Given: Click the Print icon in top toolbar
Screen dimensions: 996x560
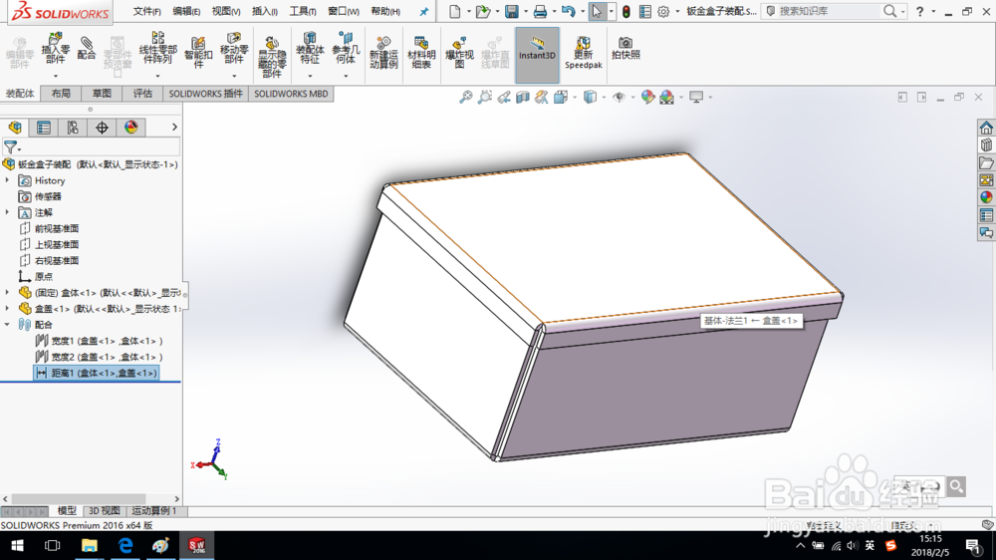Looking at the screenshot, I should click(540, 11).
